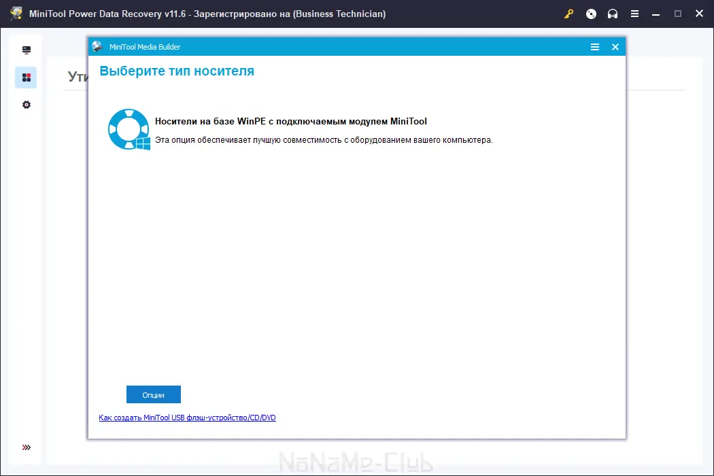Select the utilities grid sidebar icon
This screenshot has width=714, height=476.
27,78
